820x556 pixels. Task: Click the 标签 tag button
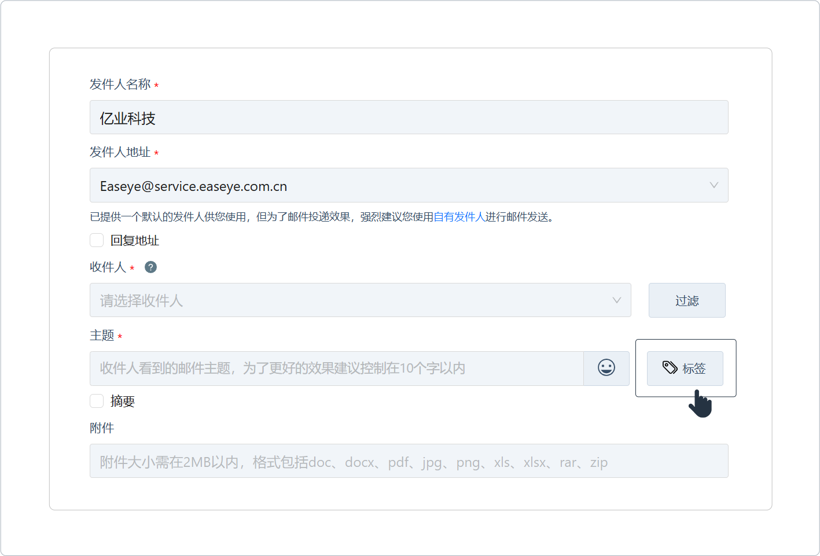coord(685,369)
